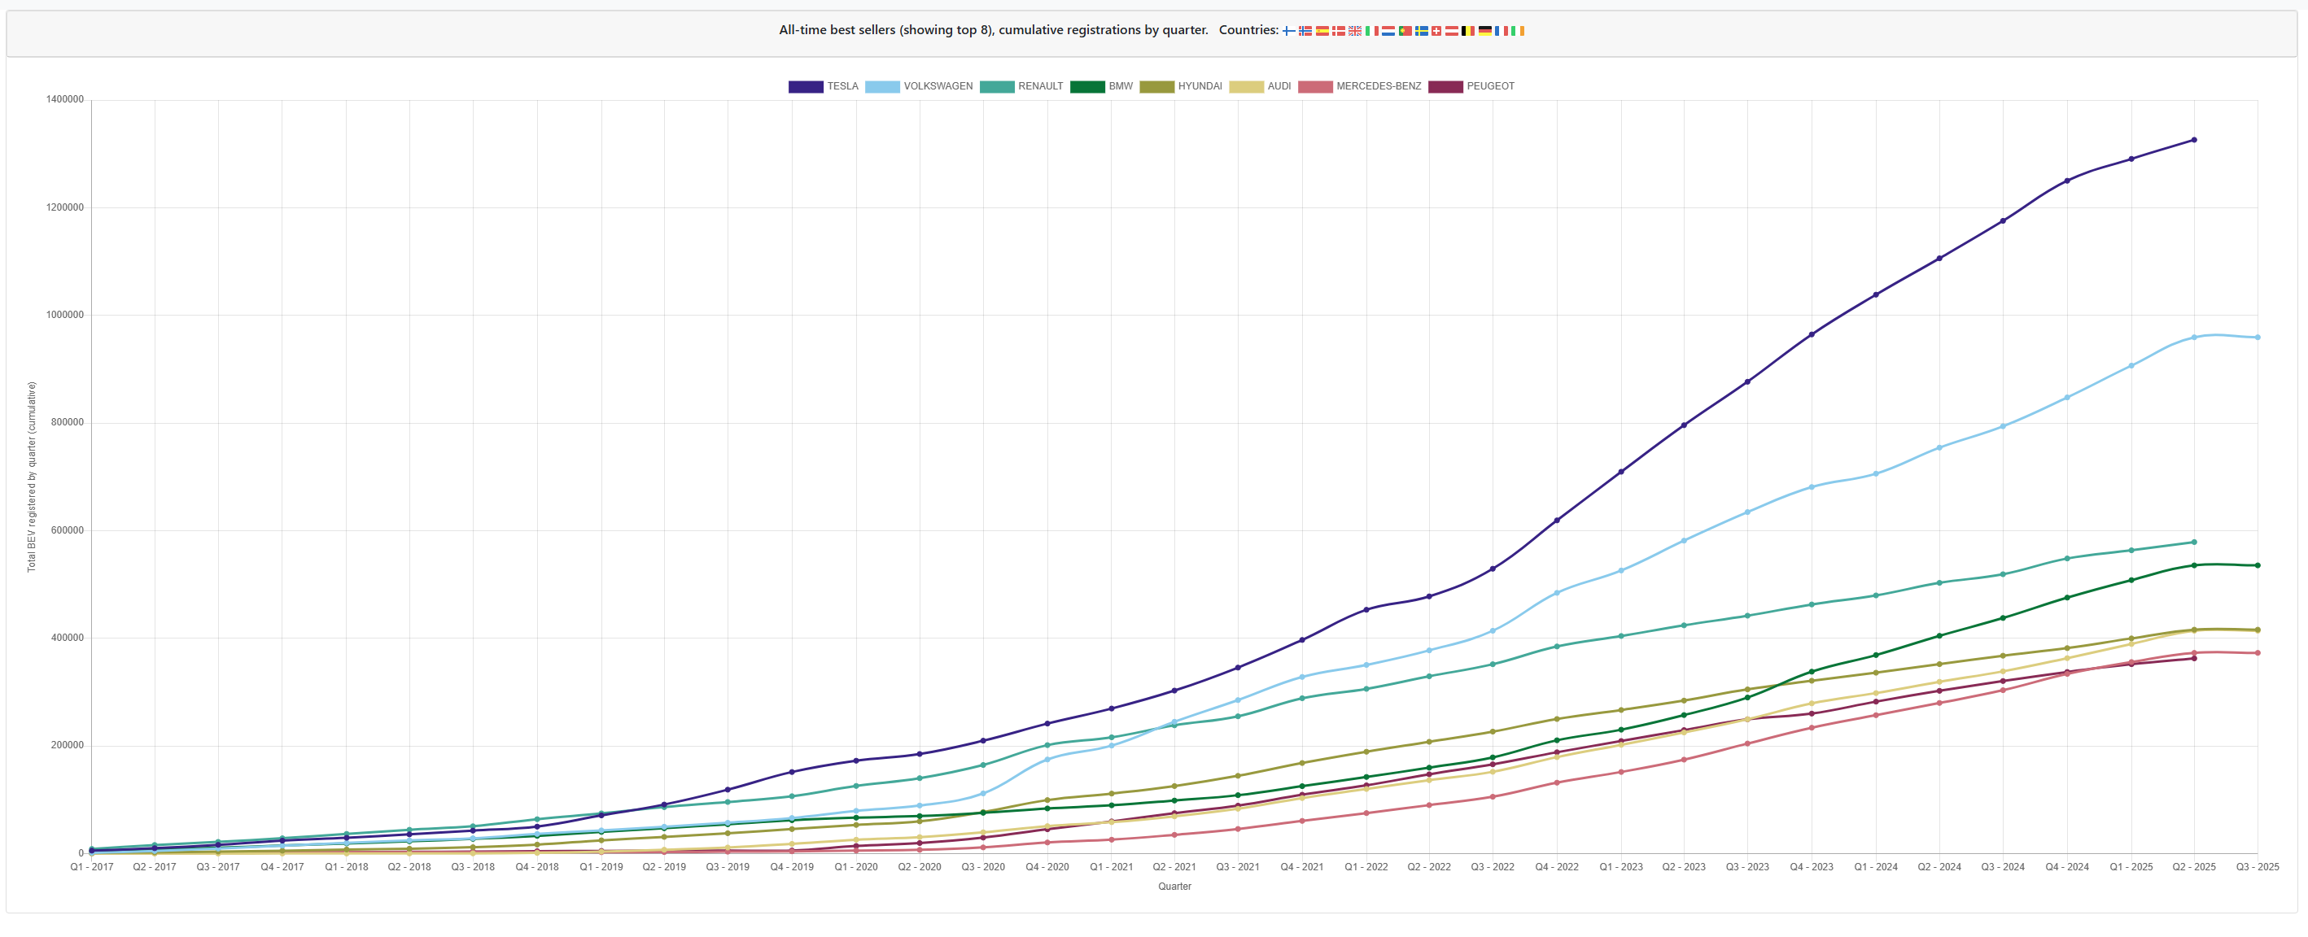2308x937 pixels.
Task: Toggle RENAULT series visibility
Action: click(x=1021, y=87)
